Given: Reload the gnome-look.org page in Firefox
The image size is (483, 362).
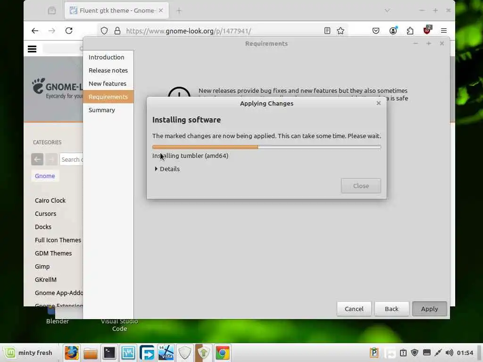Looking at the screenshot, I should 69,31.
